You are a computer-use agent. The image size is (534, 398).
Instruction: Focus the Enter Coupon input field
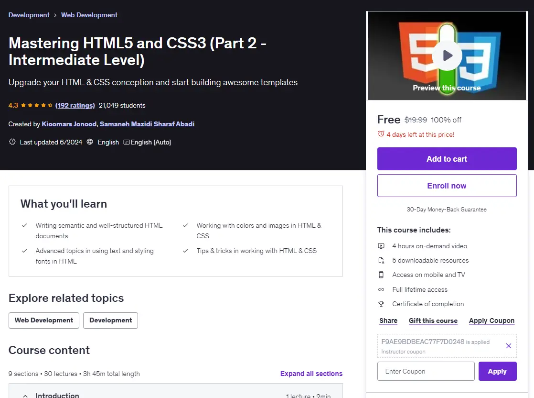426,371
